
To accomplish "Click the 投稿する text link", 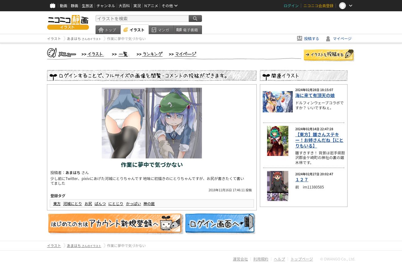I will [312, 39].
